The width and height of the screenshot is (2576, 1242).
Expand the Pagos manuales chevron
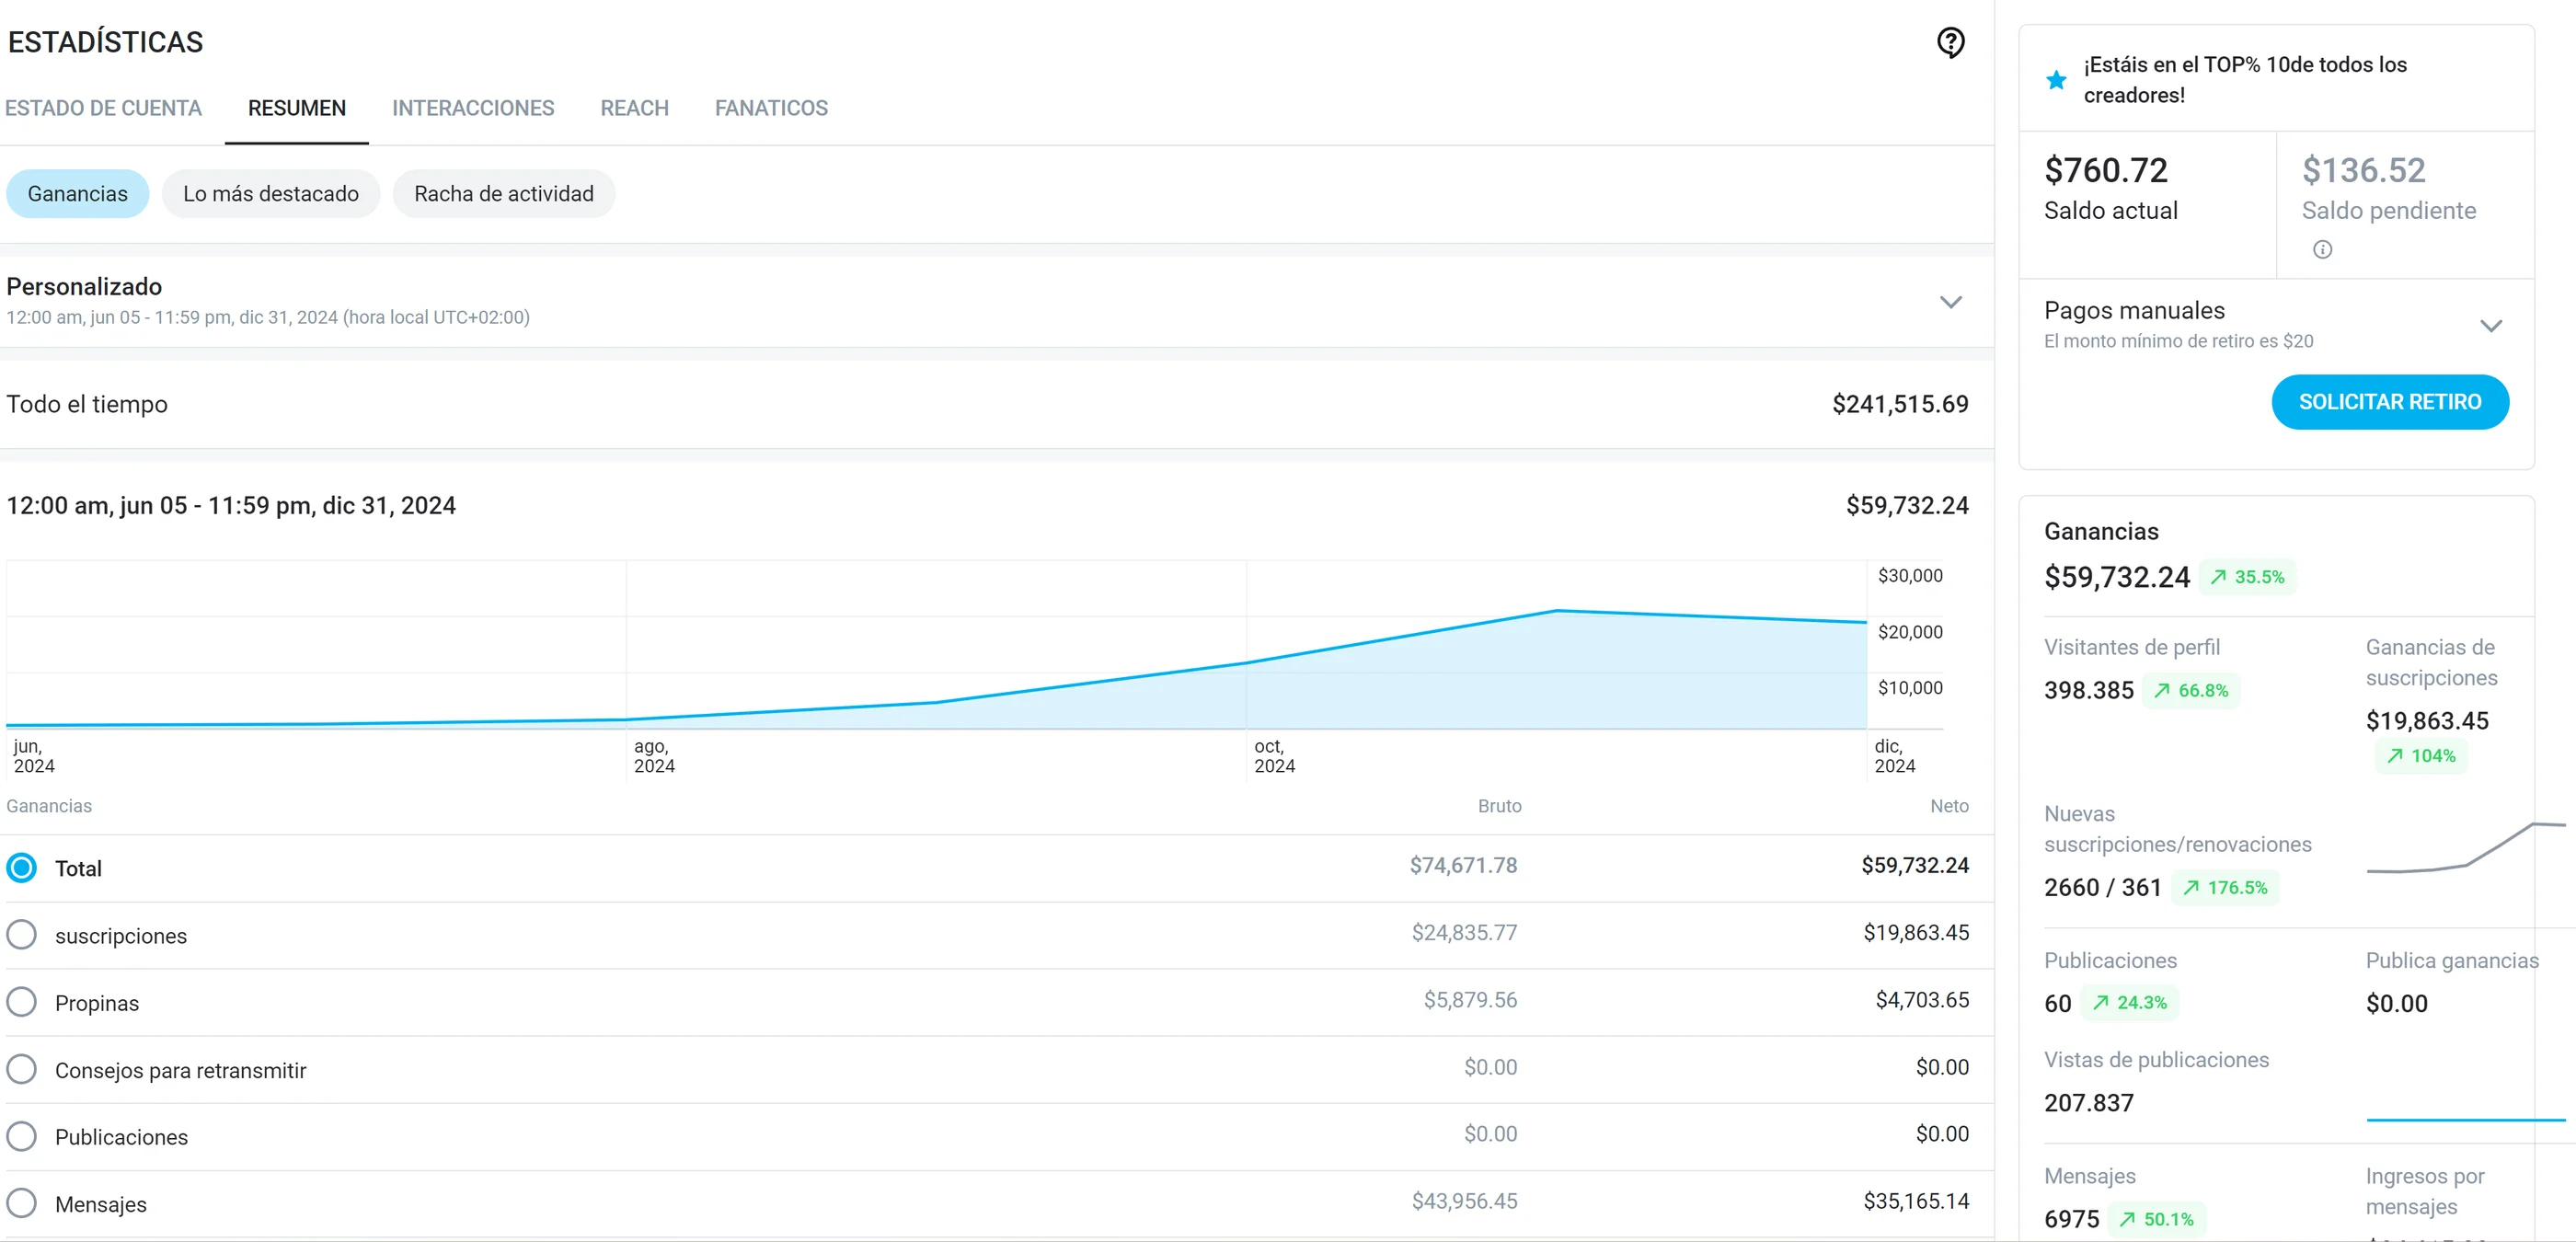click(x=2491, y=326)
